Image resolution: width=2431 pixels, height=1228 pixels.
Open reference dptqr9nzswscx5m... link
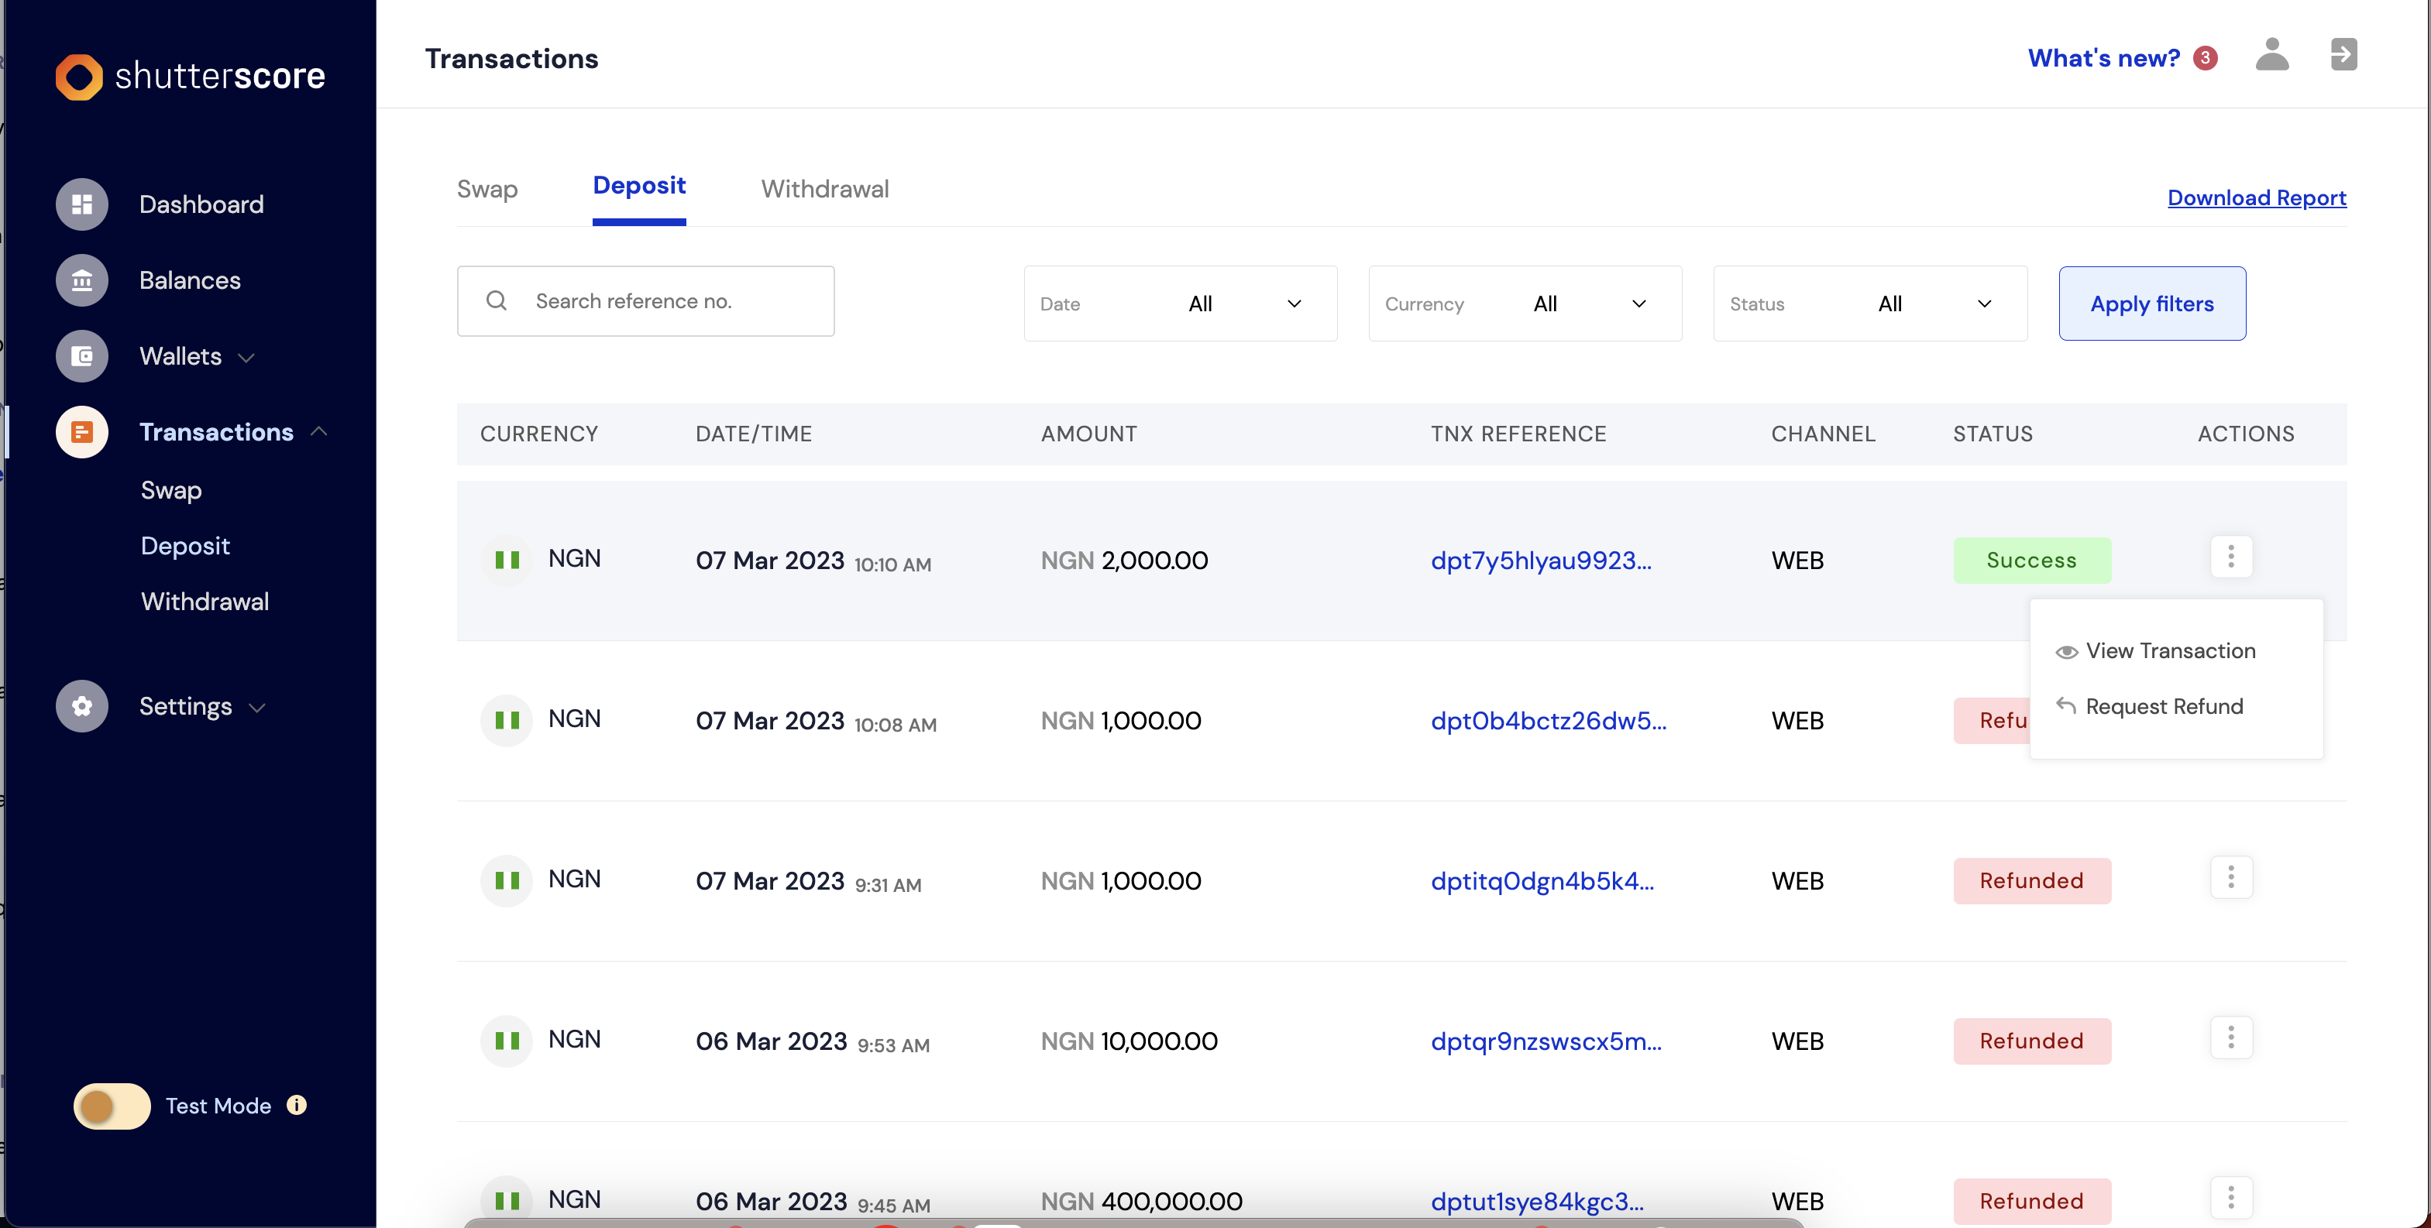[1546, 1041]
